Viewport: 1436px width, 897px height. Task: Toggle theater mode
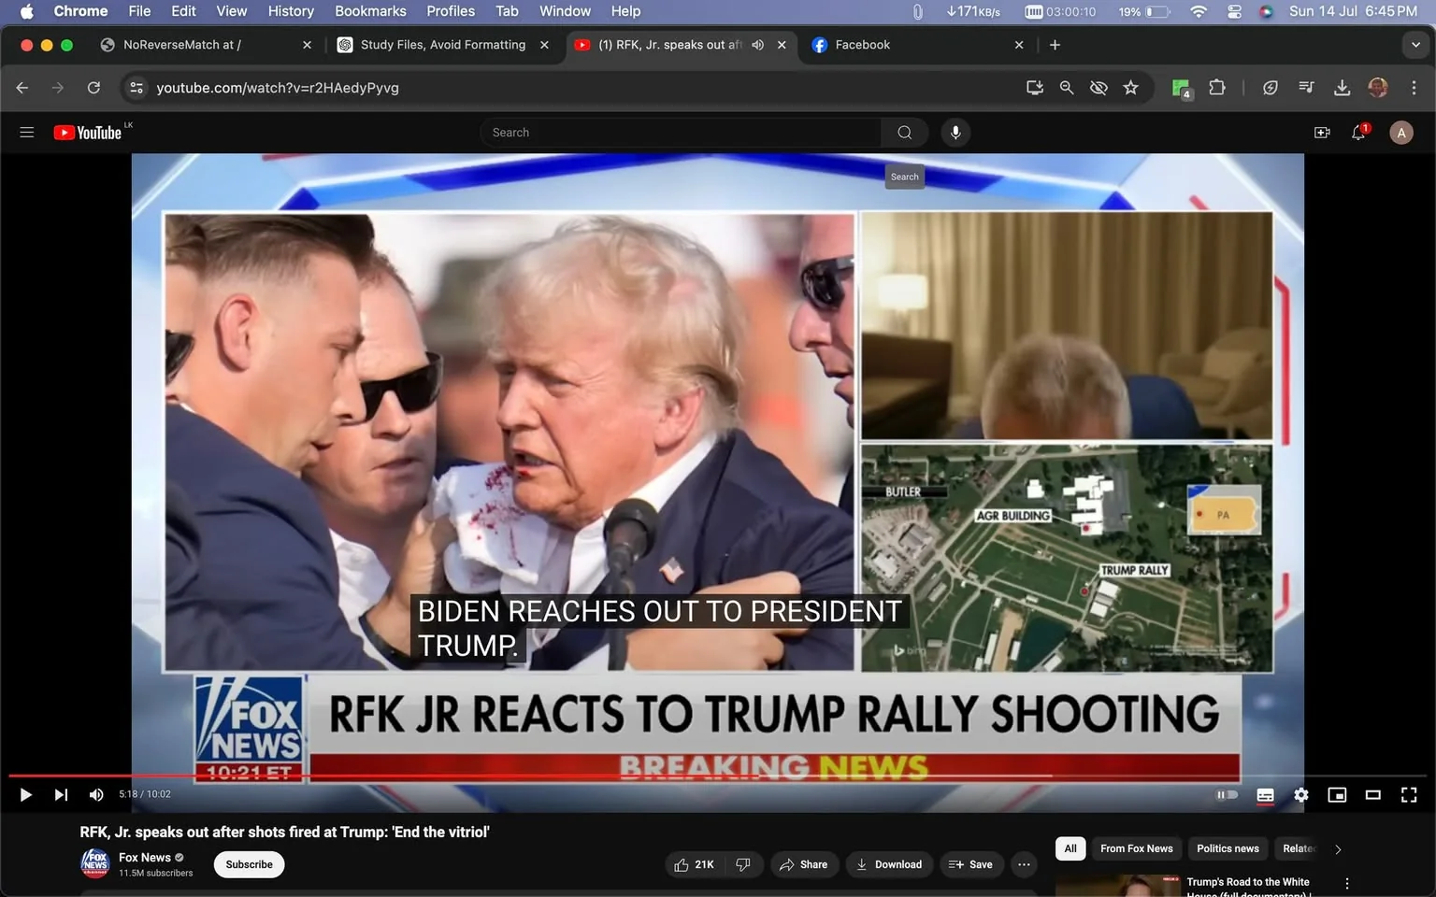[x=1373, y=794]
